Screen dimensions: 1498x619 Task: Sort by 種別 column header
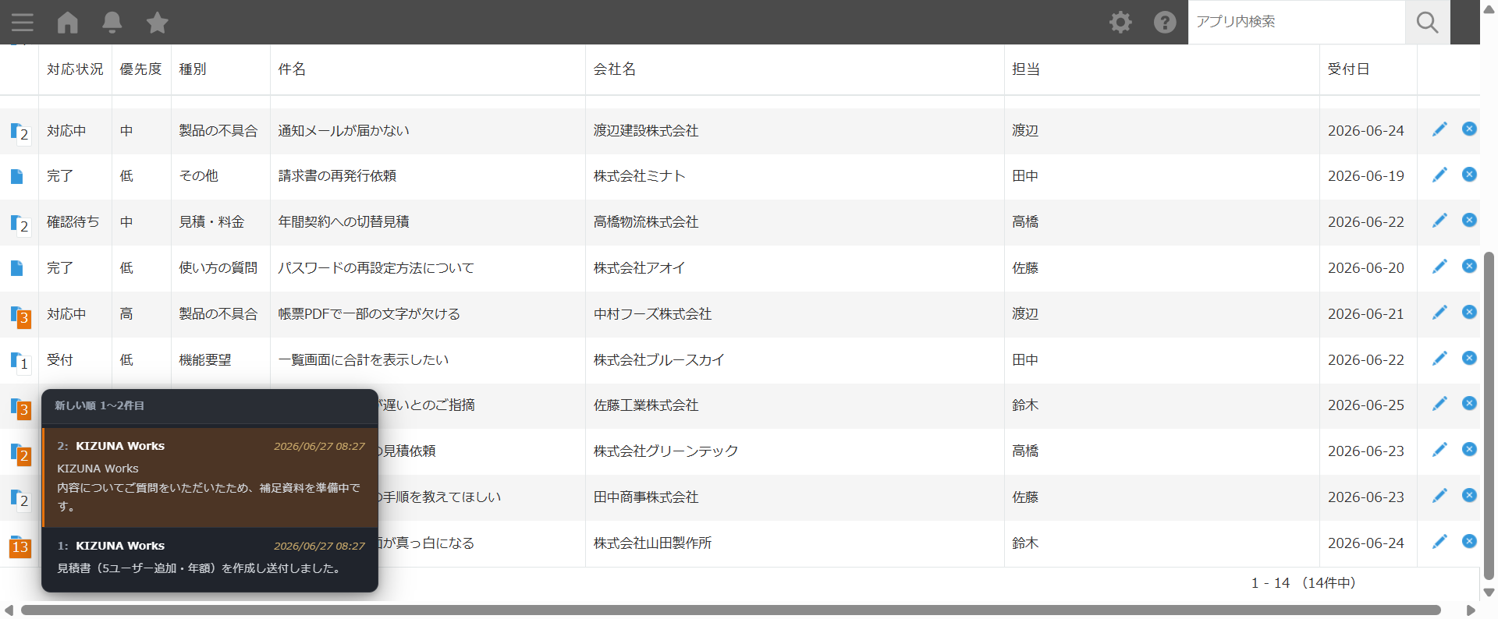click(x=193, y=69)
